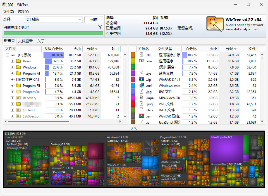
Task: Click folder tree scroll down arrow
Action: point(125,117)
